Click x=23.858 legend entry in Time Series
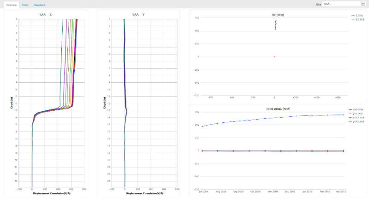369x199 pixels. coord(356,118)
